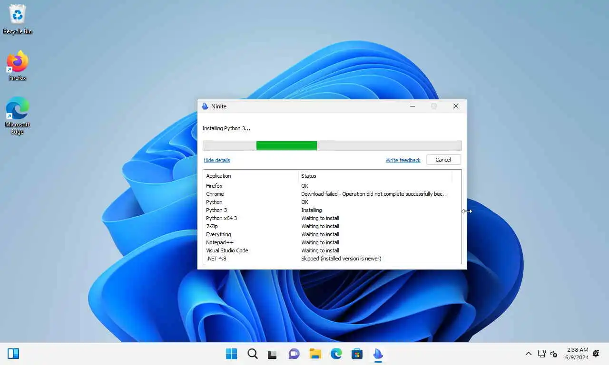Viewport: 609px width, 365px height.
Task: Click the Chrome 'Download failed' status text
Action: click(374, 194)
